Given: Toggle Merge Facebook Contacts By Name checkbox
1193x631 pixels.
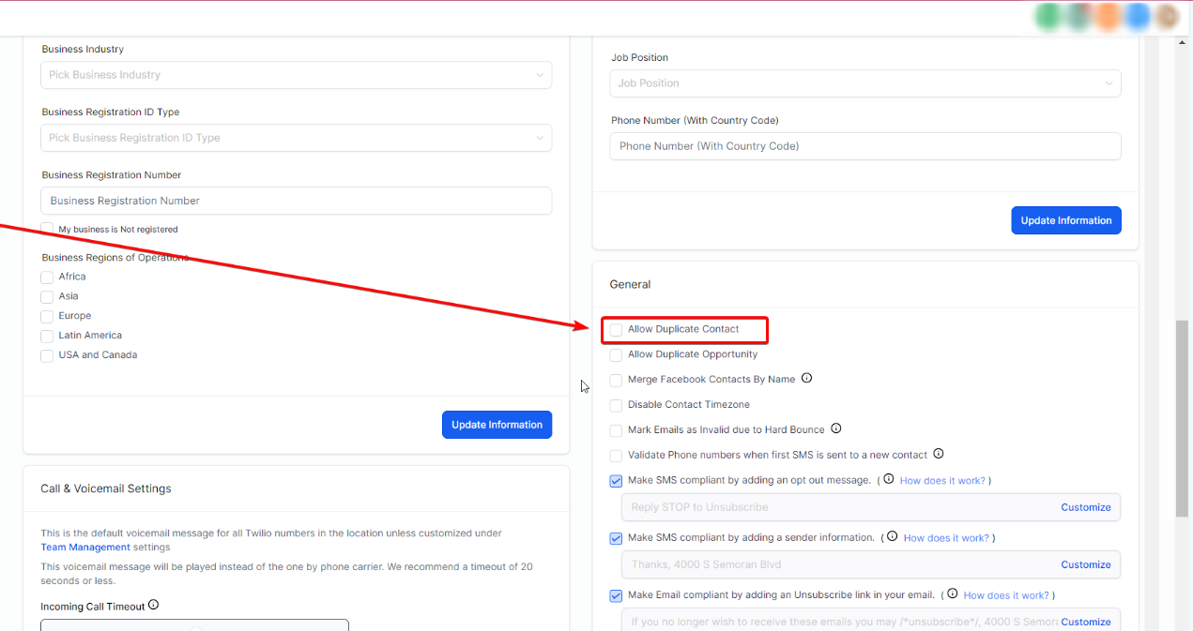Looking at the screenshot, I should [x=616, y=380].
